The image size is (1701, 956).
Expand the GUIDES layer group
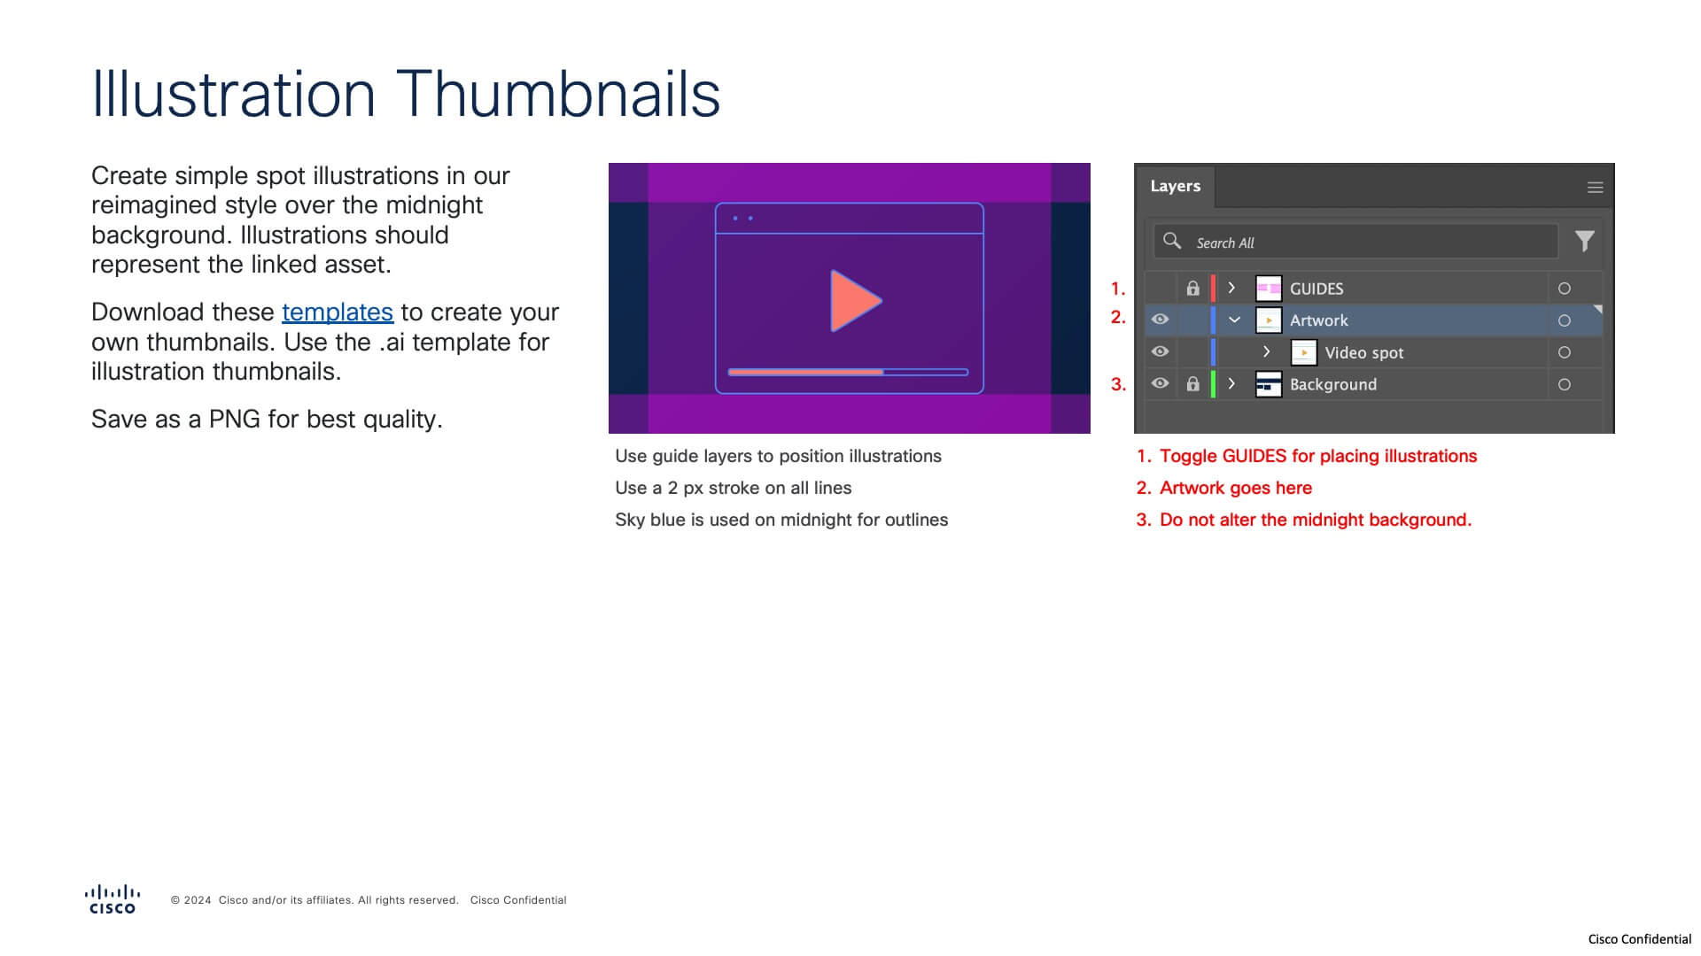click(1235, 287)
